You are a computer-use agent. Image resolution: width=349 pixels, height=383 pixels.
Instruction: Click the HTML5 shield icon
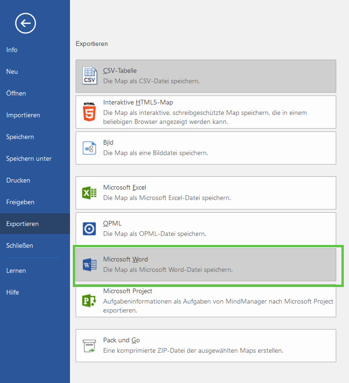pyautogui.click(x=89, y=112)
